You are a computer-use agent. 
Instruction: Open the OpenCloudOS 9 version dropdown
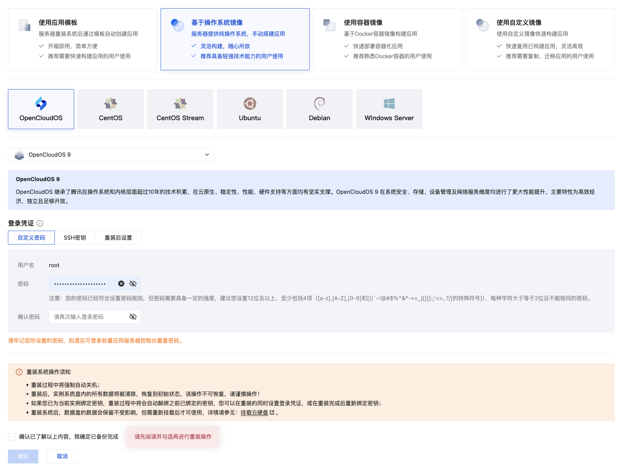[x=111, y=155]
